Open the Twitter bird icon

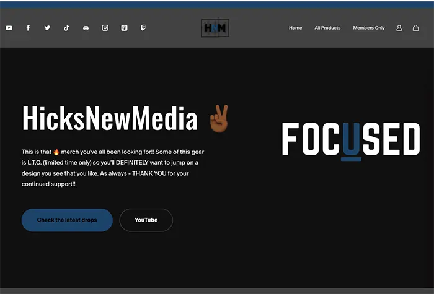pyautogui.click(x=47, y=28)
